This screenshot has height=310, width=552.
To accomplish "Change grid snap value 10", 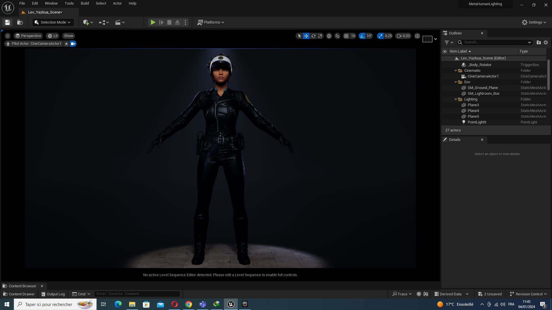I will coord(353,36).
